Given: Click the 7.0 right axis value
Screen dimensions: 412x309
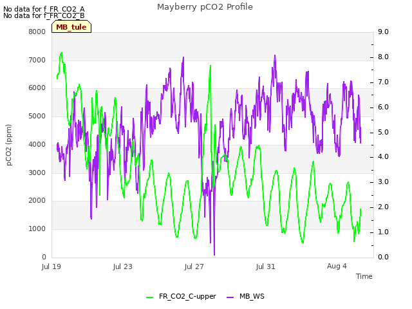Looking at the screenshot, I should click(x=383, y=82).
